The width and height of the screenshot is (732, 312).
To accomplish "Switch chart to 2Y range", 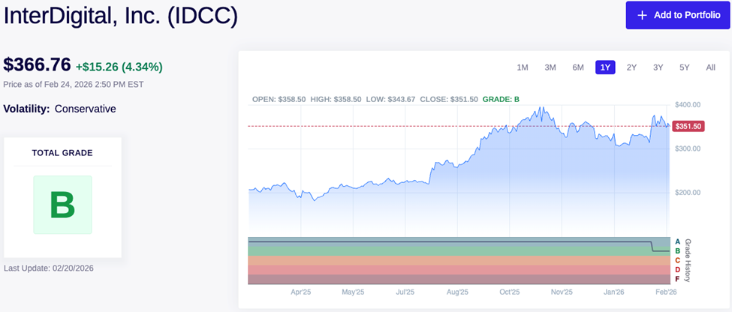I will pos(631,67).
